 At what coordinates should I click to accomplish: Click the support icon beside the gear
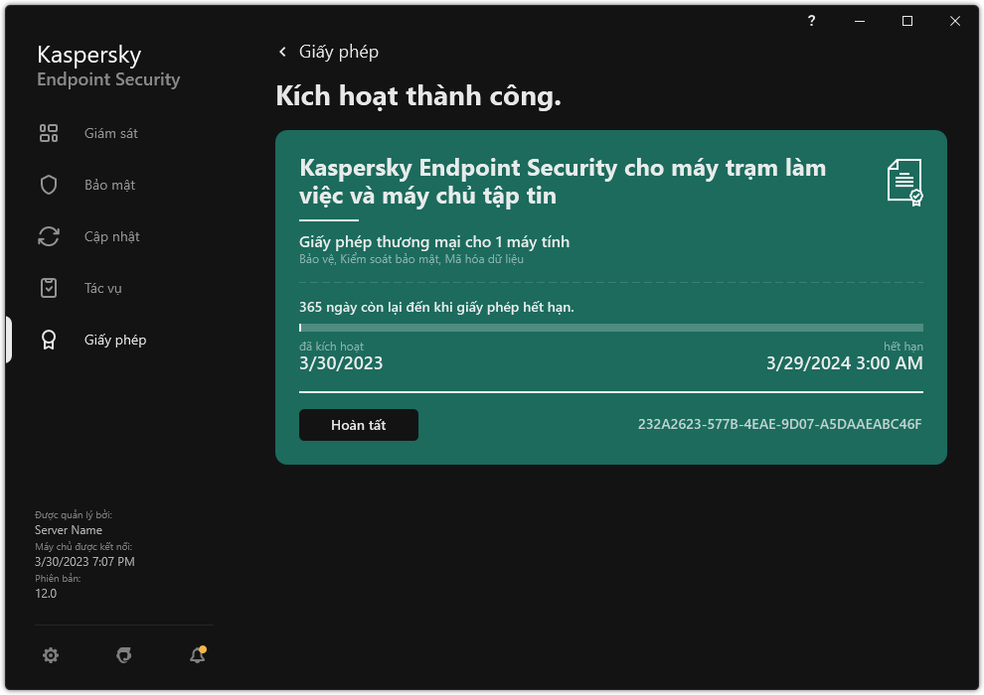point(124,655)
